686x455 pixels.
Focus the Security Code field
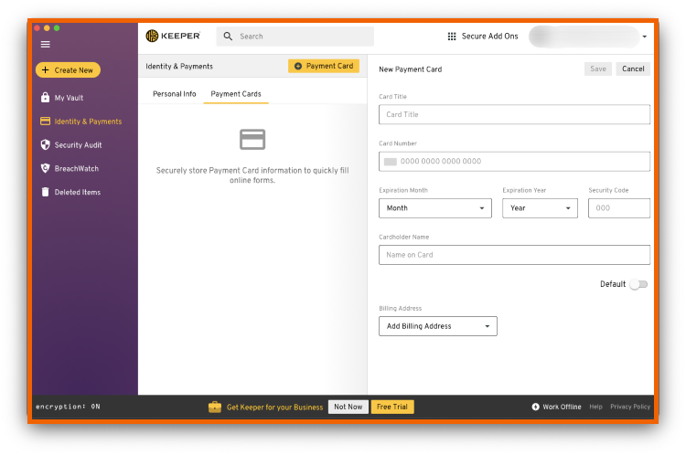click(619, 208)
